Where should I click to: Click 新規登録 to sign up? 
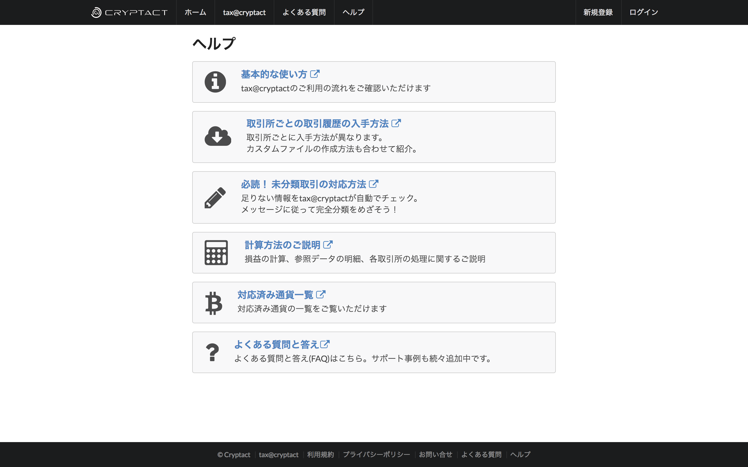point(598,12)
